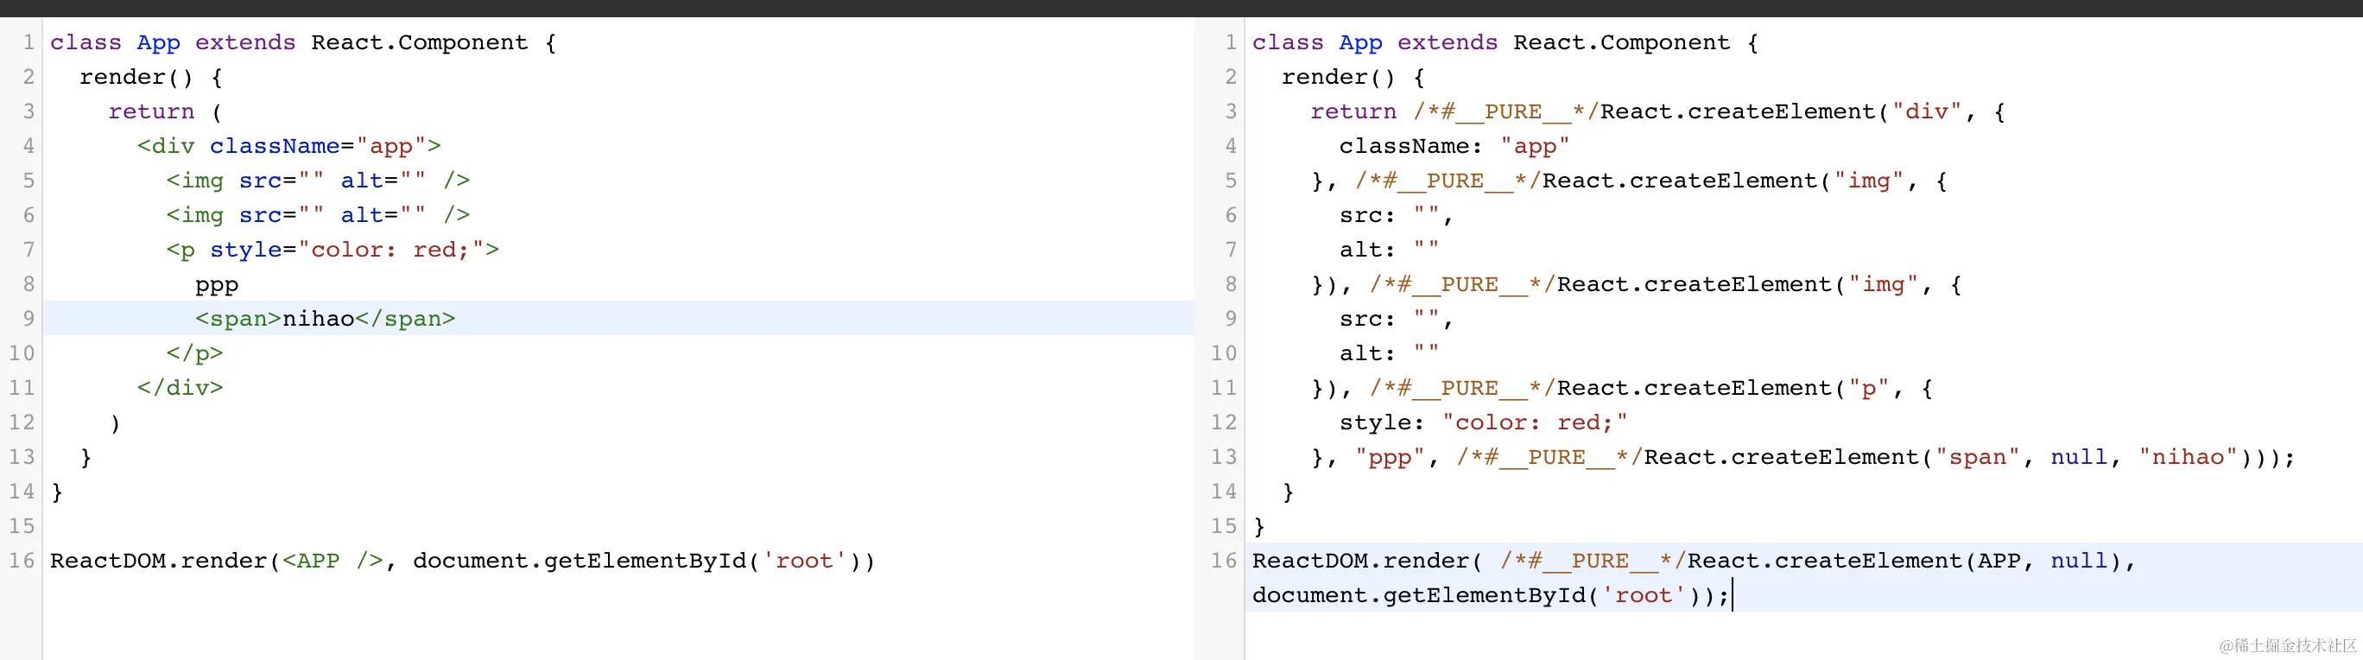Click line number 9 in the JSX source gutter
Viewport: 2363px width, 660px height.
29,319
